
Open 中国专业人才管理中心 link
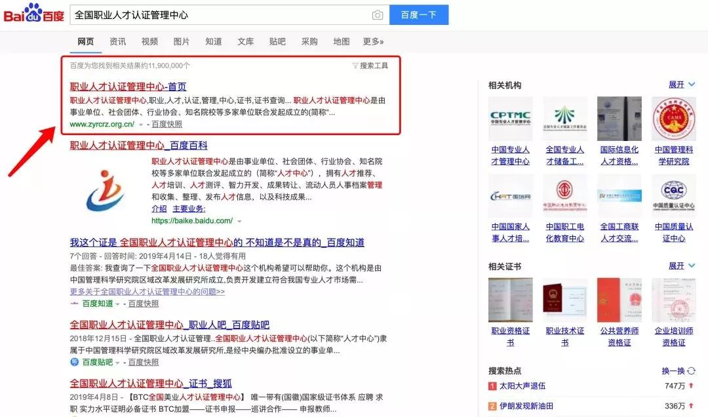(x=511, y=155)
